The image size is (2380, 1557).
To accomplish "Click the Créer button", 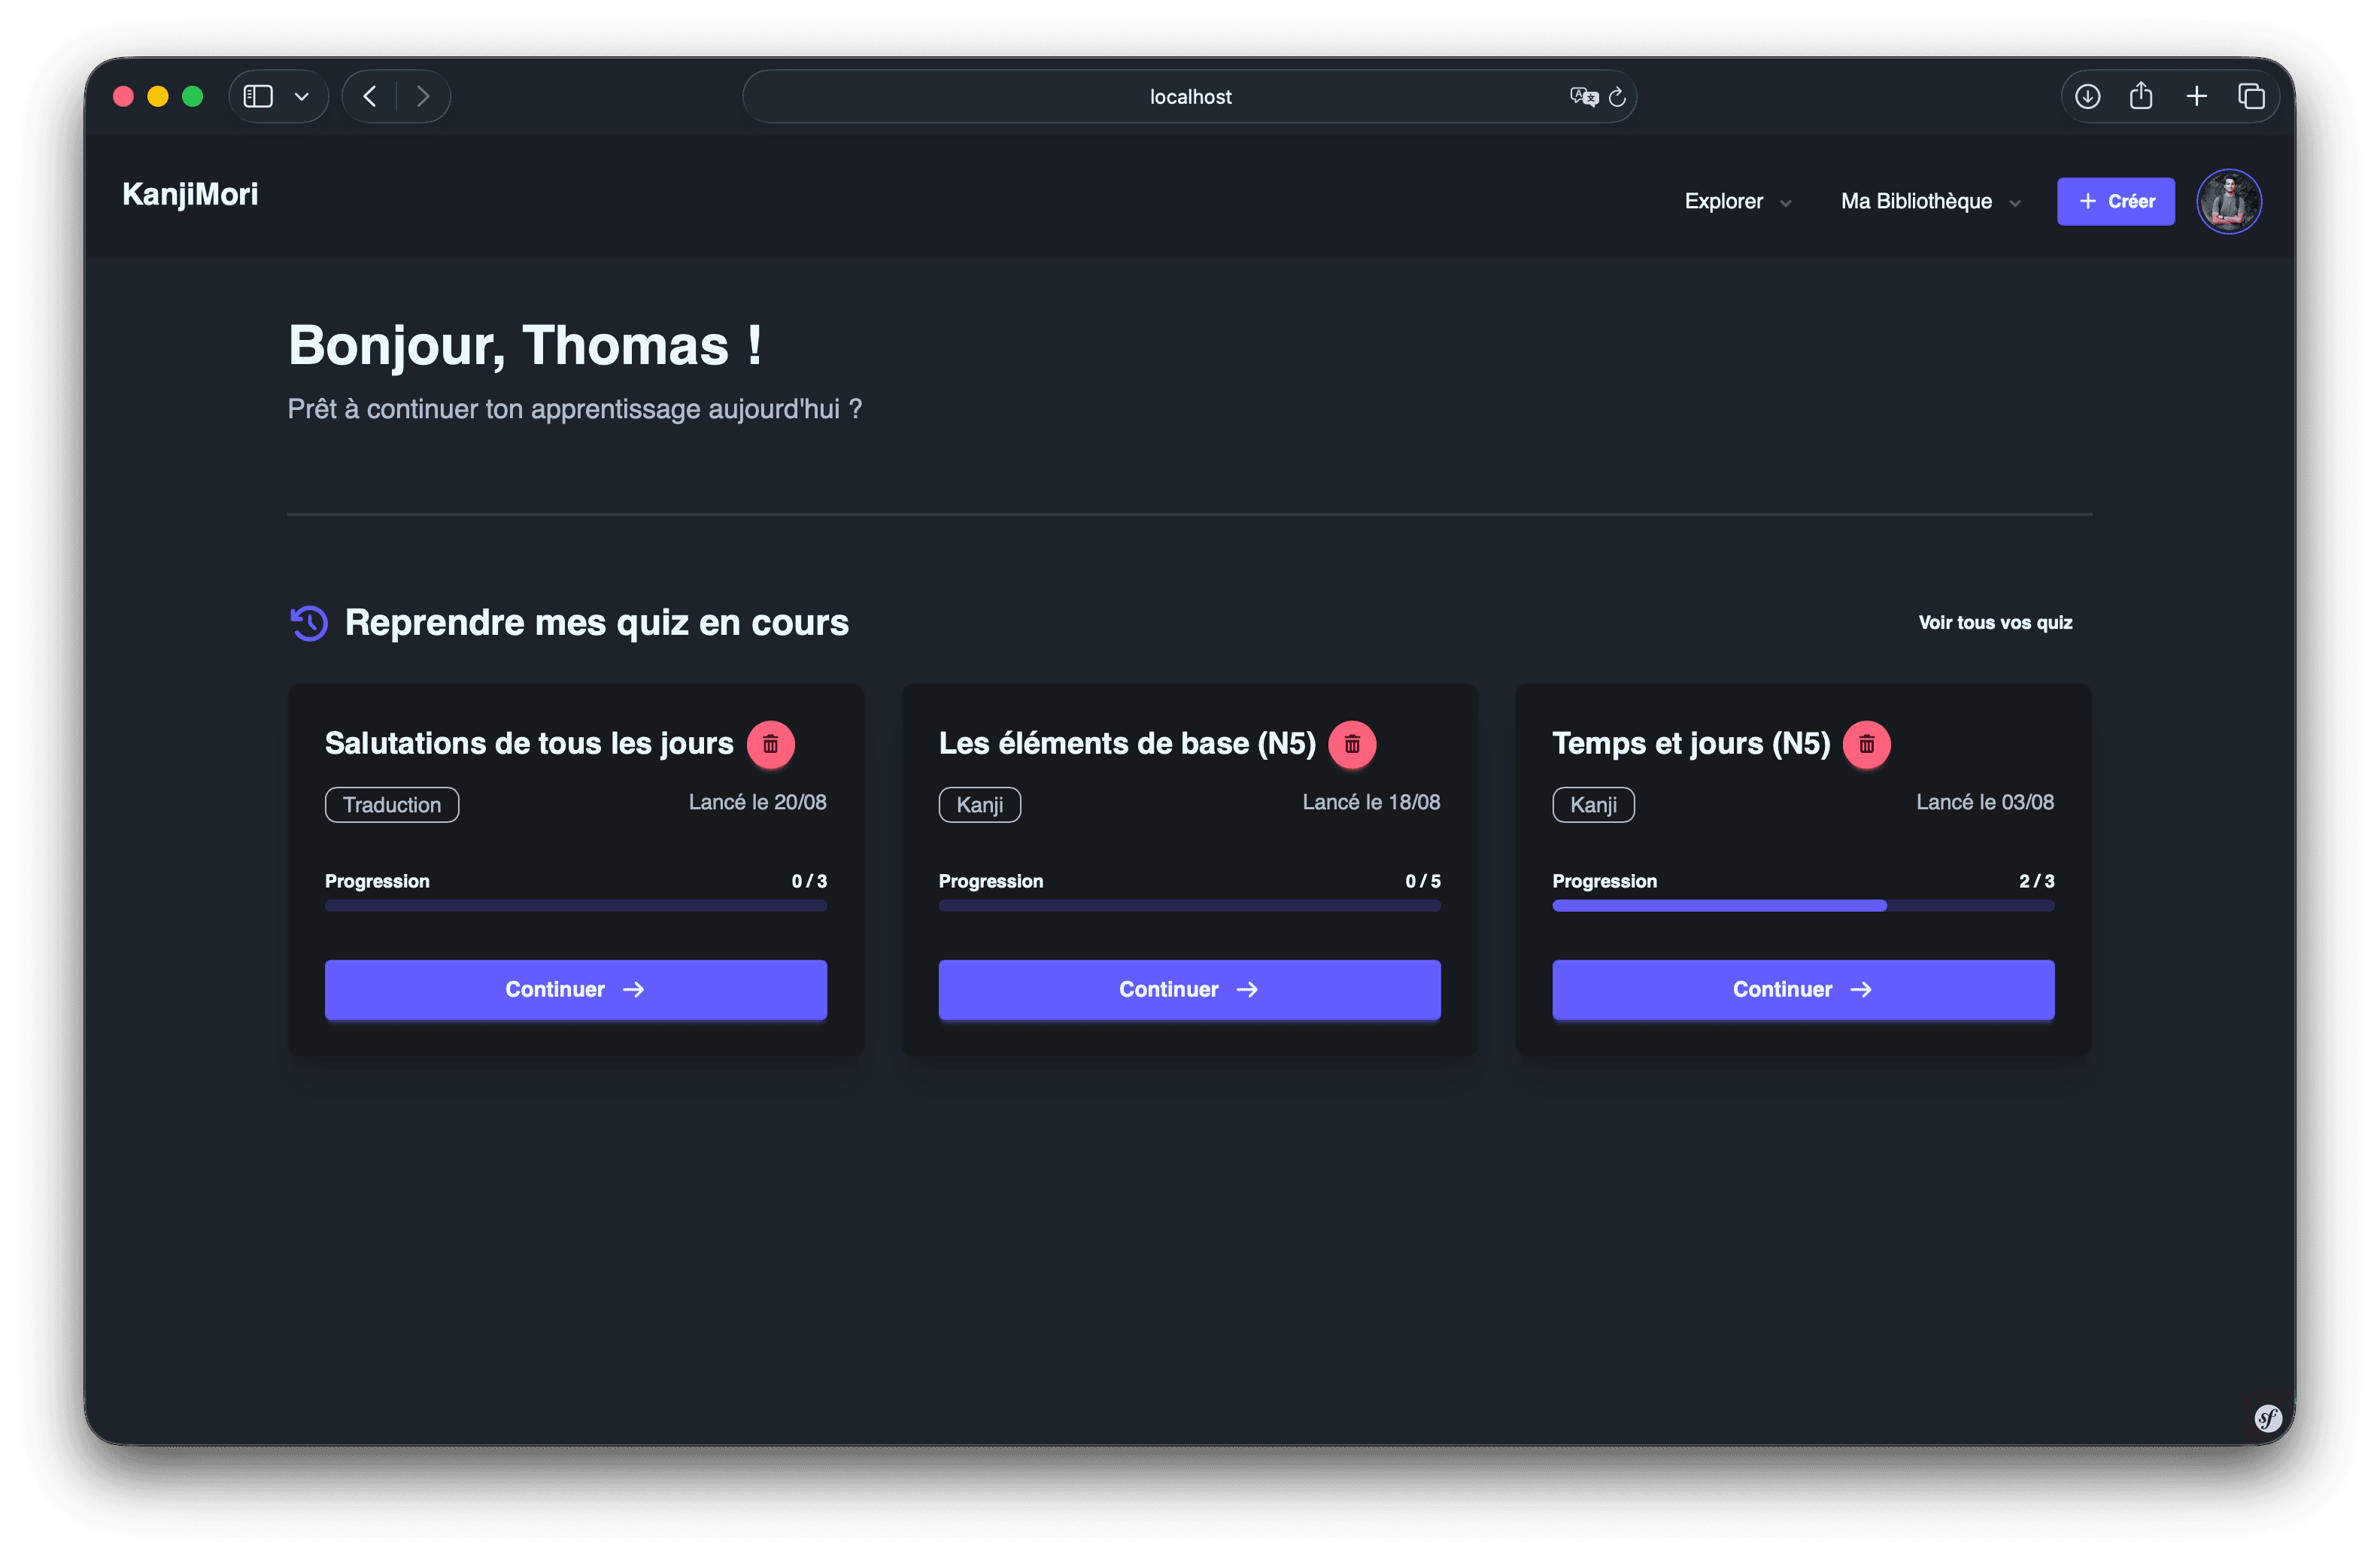I will coord(2115,201).
